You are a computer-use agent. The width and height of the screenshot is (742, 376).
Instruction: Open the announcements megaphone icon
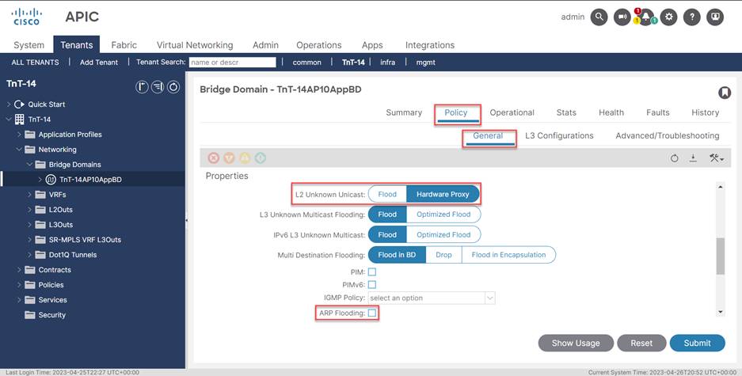click(x=622, y=17)
